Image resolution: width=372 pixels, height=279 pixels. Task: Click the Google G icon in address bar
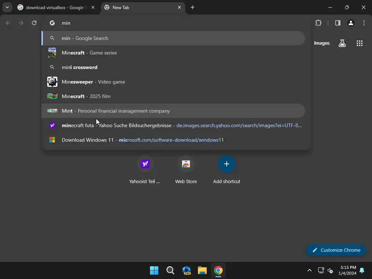tap(52, 23)
